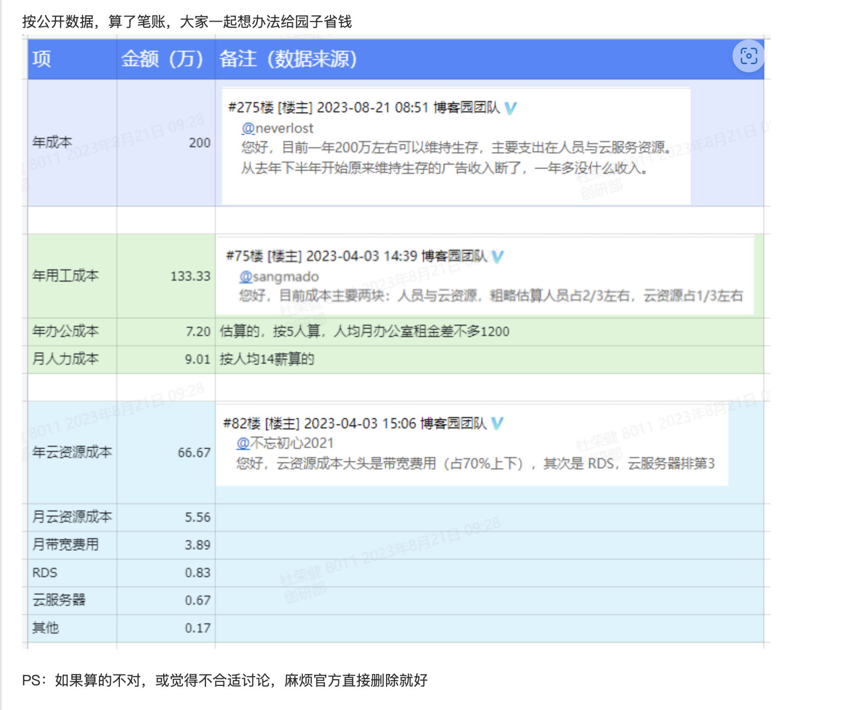
Task: Select the 金额（万） column header
Action: point(162,59)
